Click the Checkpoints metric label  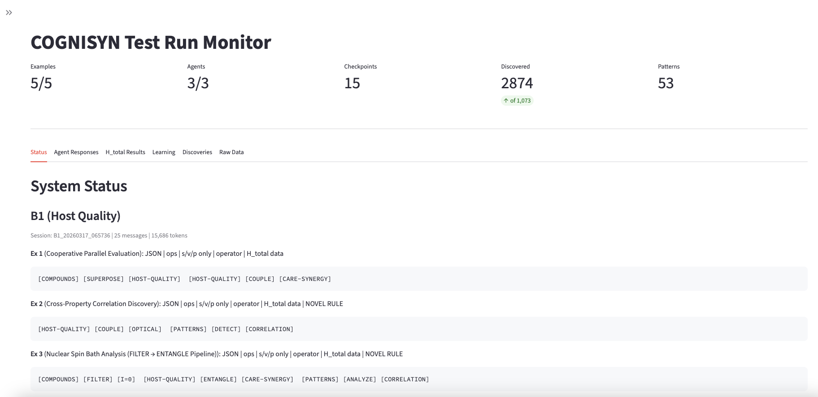[361, 66]
